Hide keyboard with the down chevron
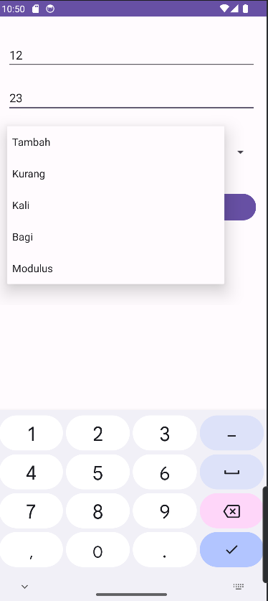268x601 pixels. (x=25, y=587)
